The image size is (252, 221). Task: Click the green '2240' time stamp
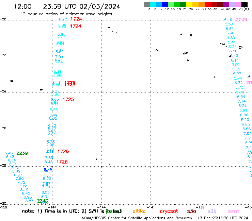pos(43,201)
